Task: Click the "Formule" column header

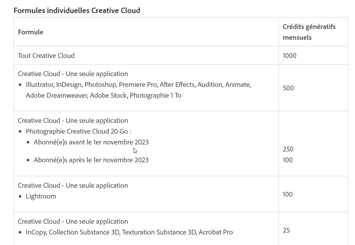Action: tap(31, 32)
